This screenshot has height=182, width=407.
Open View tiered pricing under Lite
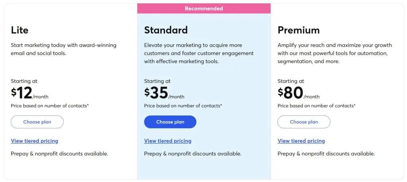coord(34,141)
